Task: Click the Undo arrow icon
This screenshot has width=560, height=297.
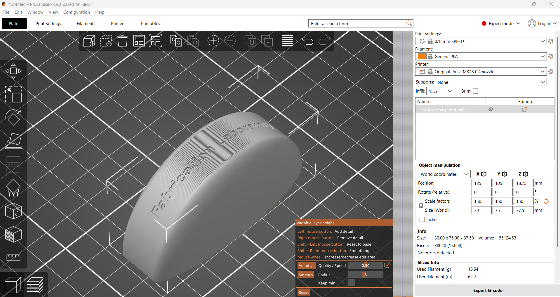Action: click(x=307, y=41)
